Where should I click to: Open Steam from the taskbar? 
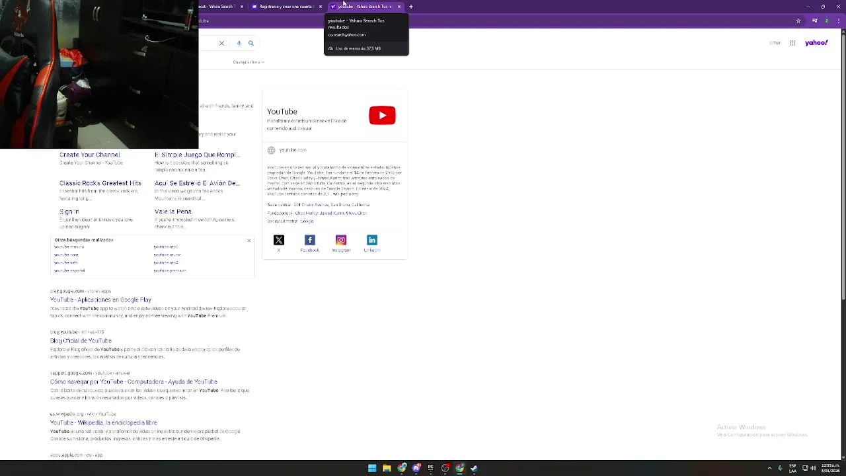474,468
